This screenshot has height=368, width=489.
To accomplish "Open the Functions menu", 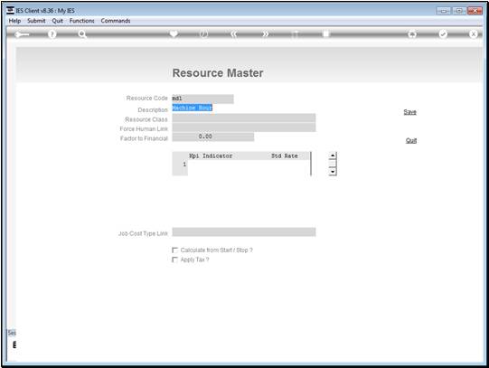I will pyautogui.click(x=81, y=21).
